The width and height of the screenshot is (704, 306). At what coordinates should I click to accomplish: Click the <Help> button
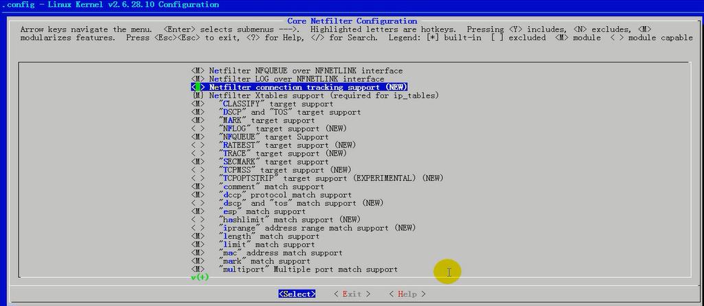[x=407, y=294]
